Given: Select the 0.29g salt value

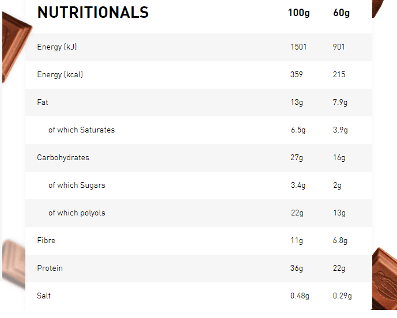Looking at the screenshot, I should pyautogui.click(x=342, y=296).
